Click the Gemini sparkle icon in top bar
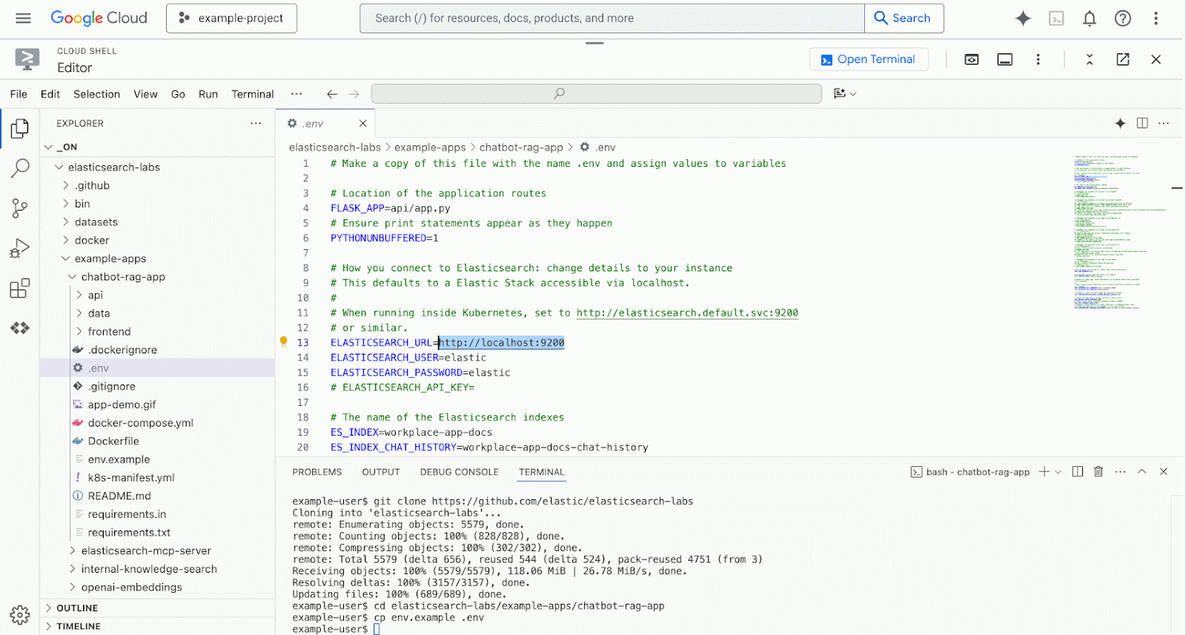 (1023, 19)
